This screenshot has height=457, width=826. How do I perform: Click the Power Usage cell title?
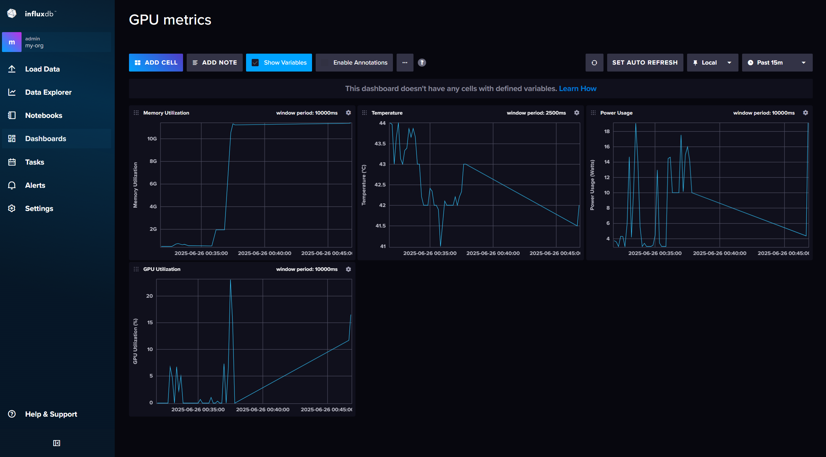(x=616, y=113)
